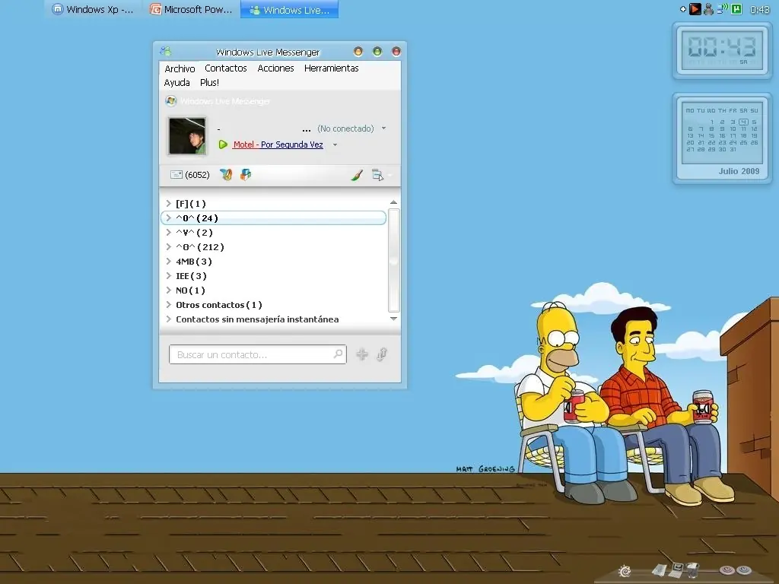The height and width of the screenshot is (584, 779).
Task: Click the colored cubes icon in the Messenger toolbar
Action: click(246, 175)
